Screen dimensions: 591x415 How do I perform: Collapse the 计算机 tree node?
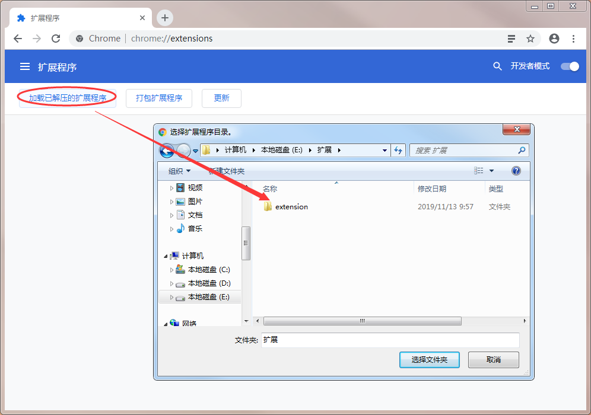[x=166, y=256]
